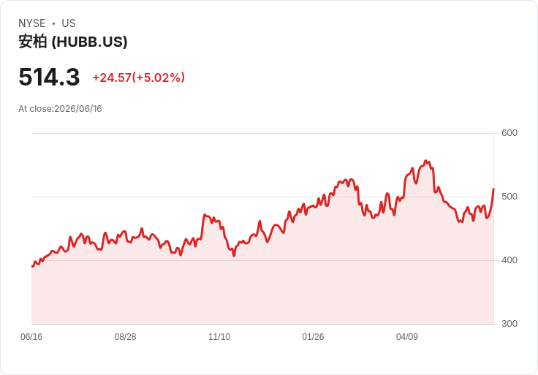Click the +24.57(+5.02%) change value
The image size is (538, 375).
tap(139, 77)
